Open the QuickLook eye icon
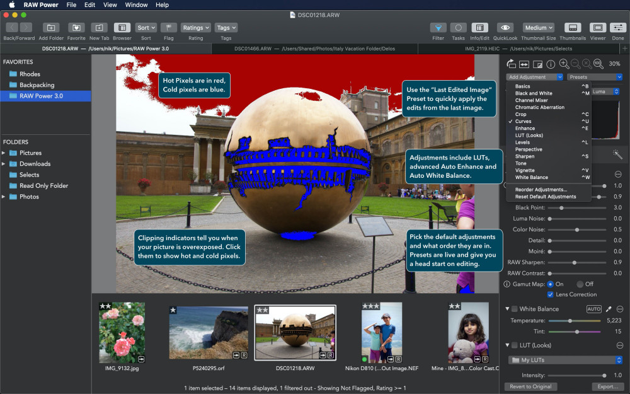The width and height of the screenshot is (630, 394). (x=505, y=28)
